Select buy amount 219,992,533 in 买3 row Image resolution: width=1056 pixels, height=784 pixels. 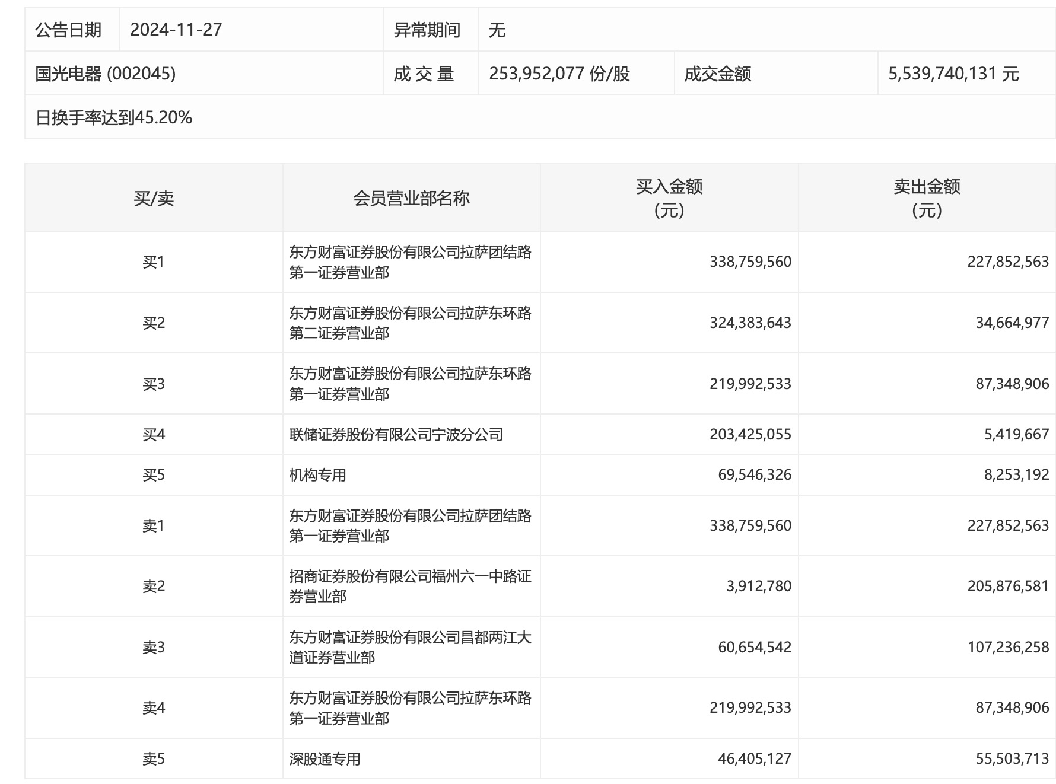point(750,384)
